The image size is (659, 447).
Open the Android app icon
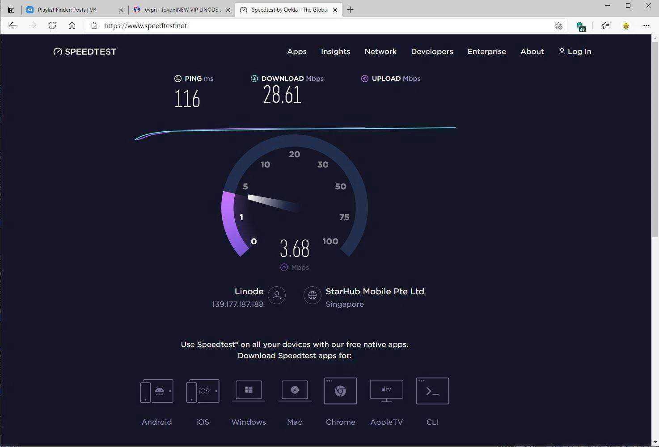156,391
